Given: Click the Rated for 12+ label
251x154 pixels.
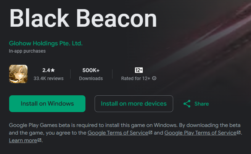Looking at the screenshot, I should coord(136,78).
